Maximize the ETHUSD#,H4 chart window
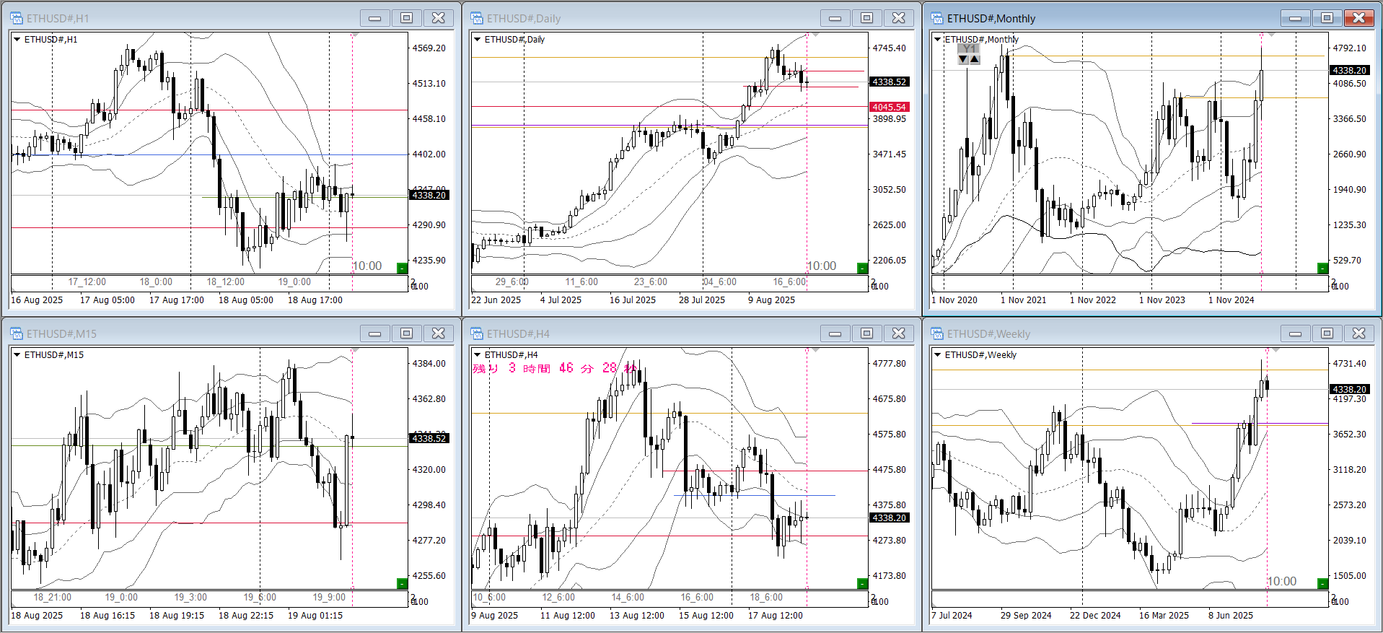The image size is (1383, 633). tap(866, 333)
